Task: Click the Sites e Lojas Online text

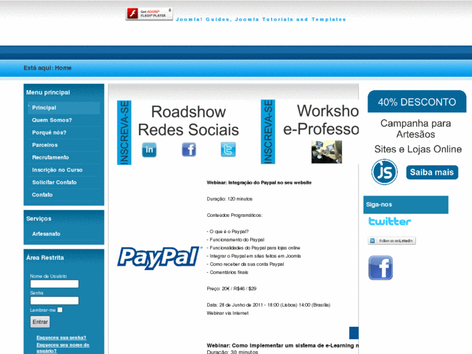Action: click(418, 149)
